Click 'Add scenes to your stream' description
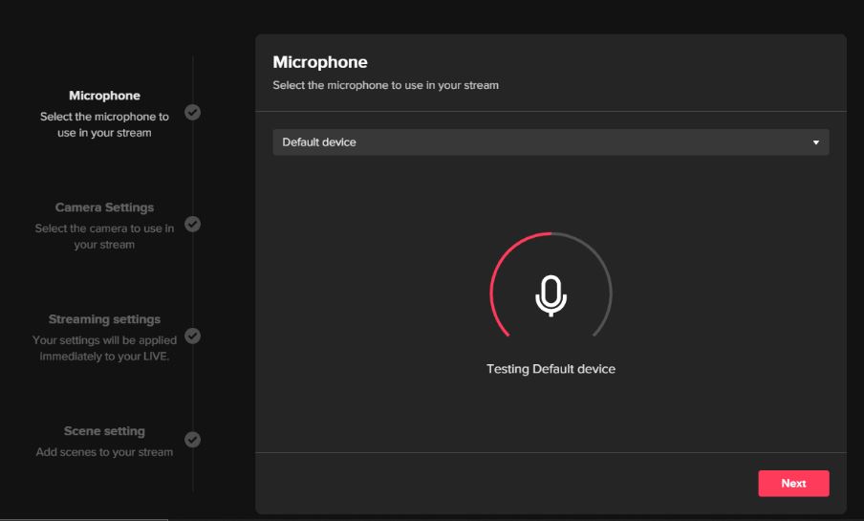Image resolution: width=864 pixels, height=521 pixels. click(x=105, y=452)
